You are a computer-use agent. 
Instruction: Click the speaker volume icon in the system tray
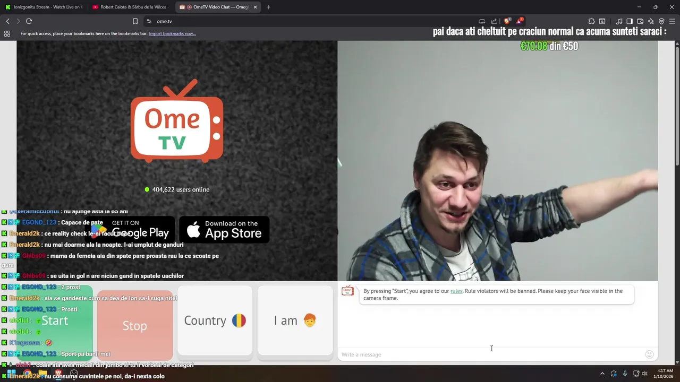coord(644,374)
